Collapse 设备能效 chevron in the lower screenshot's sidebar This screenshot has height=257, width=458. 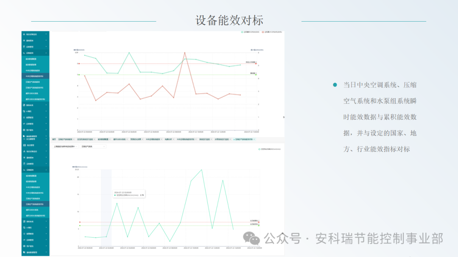46,170
